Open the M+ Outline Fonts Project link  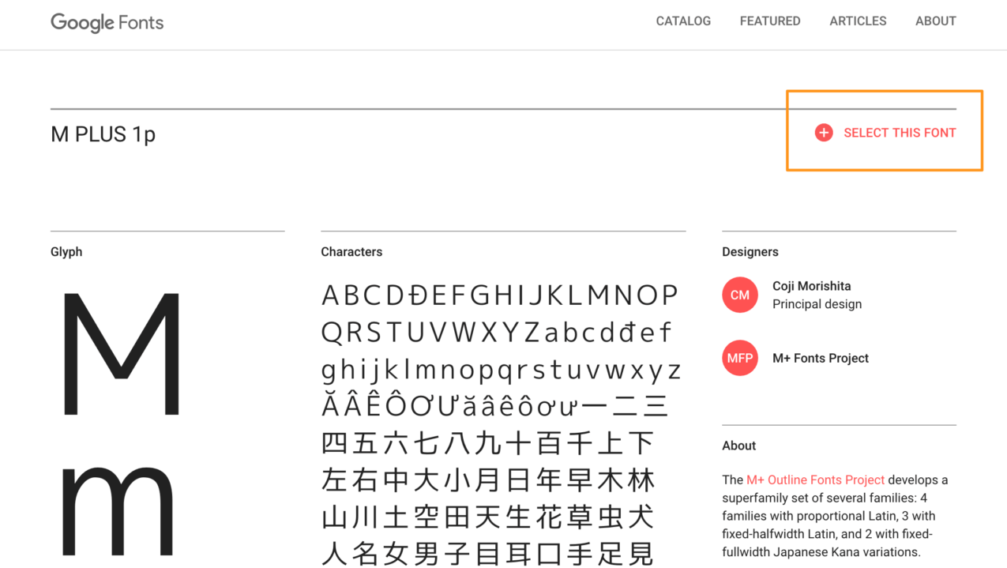[x=815, y=480]
